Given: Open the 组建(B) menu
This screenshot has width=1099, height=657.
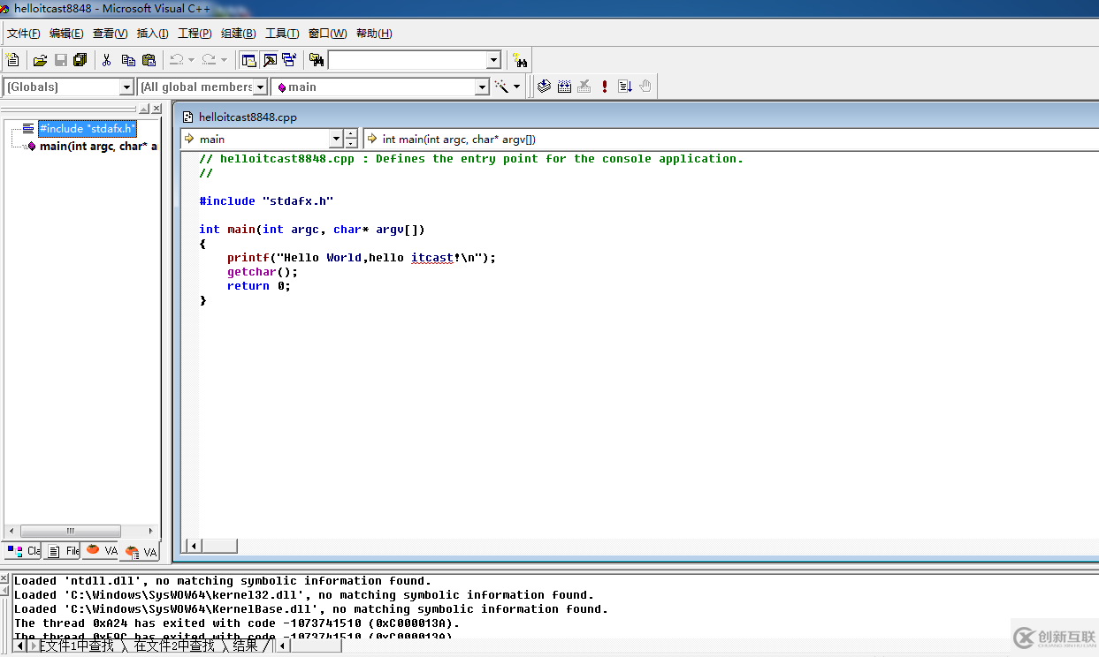Looking at the screenshot, I should click(x=238, y=34).
